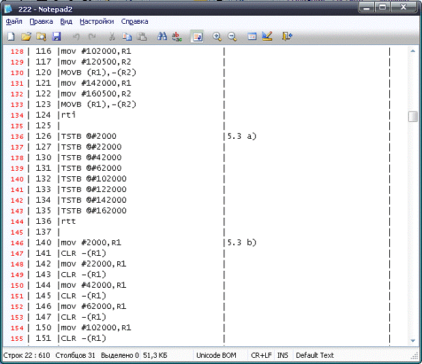Click the text 'TSTB @#2000'

89,136
